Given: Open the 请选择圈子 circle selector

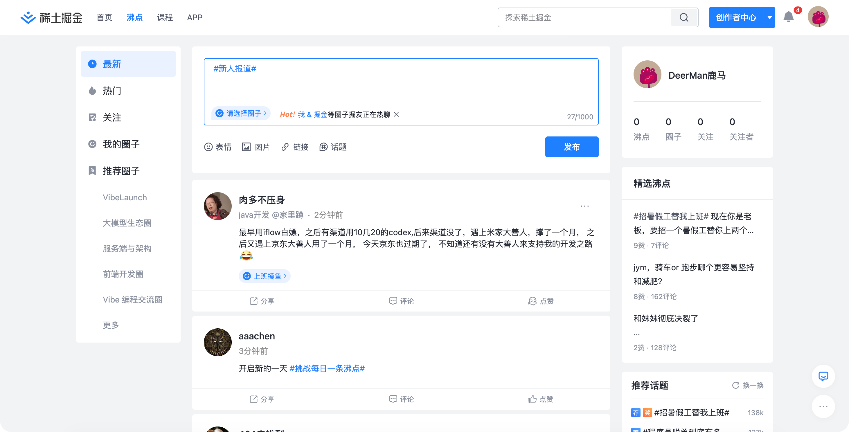Looking at the screenshot, I should pos(241,113).
